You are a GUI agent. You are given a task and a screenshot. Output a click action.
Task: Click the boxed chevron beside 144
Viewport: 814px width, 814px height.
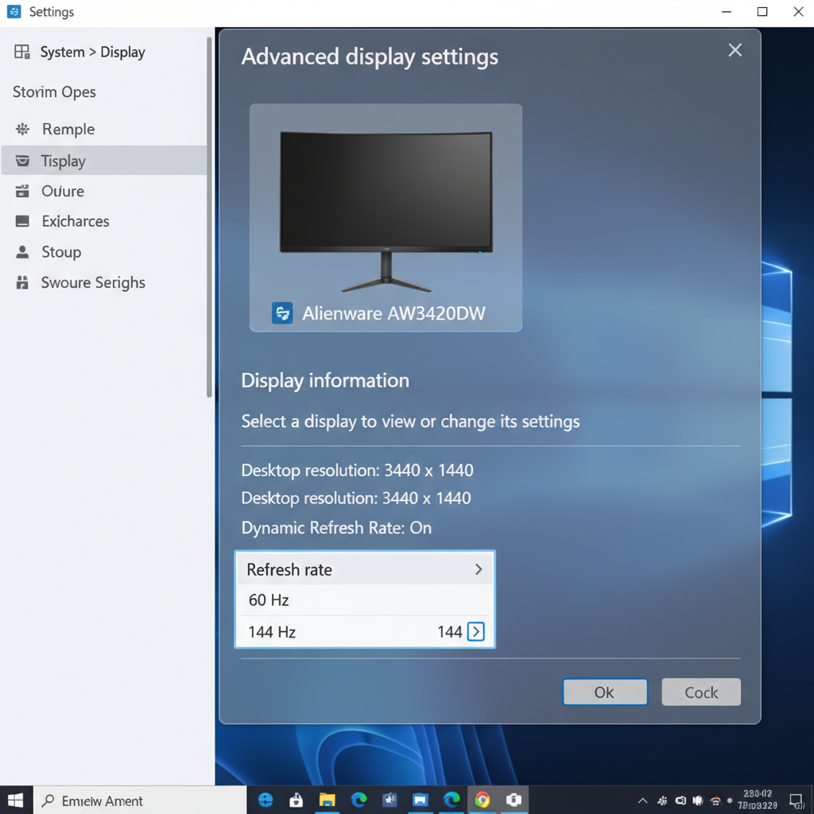[x=476, y=631]
